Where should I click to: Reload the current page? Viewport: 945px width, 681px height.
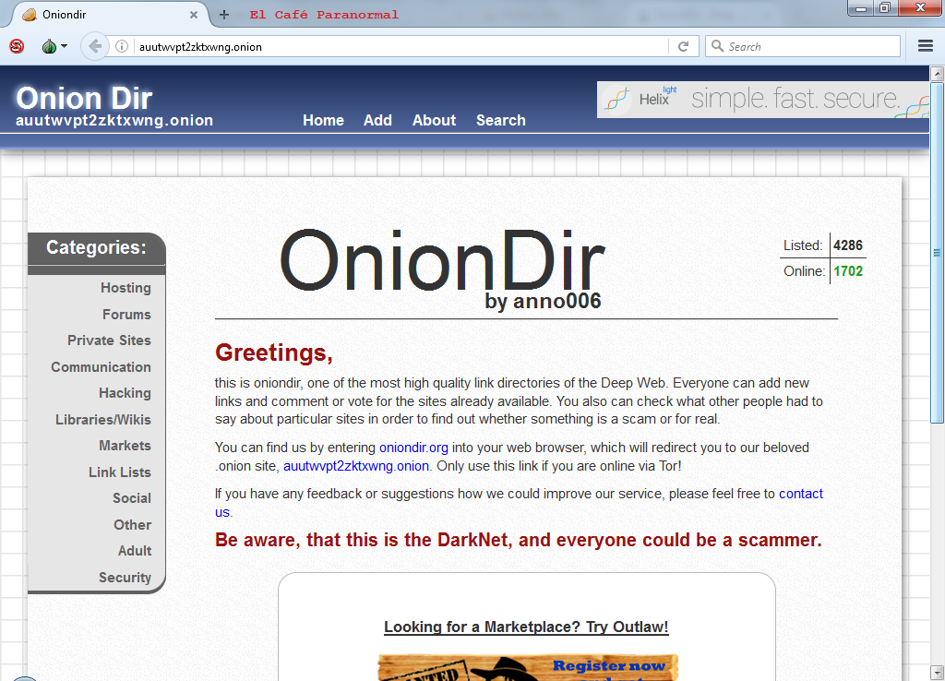(x=684, y=46)
